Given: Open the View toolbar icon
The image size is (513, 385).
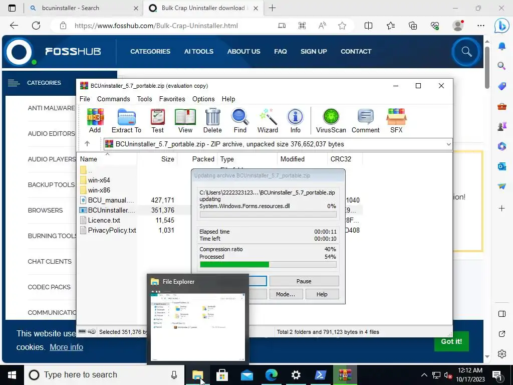Looking at the screenshot, I should (185, 120).
